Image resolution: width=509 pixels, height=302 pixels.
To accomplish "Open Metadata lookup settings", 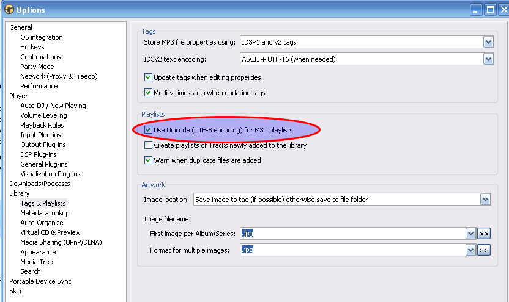I will click(45, 213).
